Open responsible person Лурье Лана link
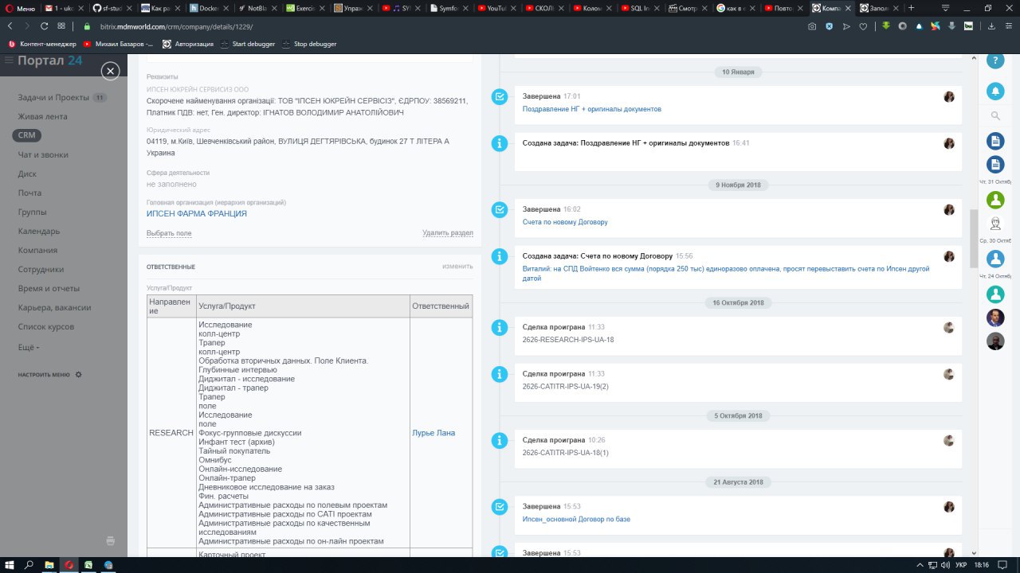Image resolution: width=1020 pixels, height=573 pixels. [433, 433]
